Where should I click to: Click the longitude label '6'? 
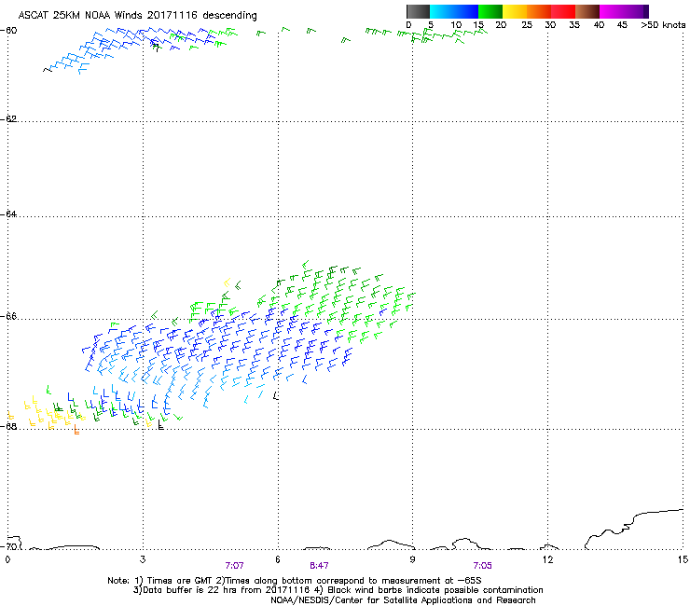pos(278,559)
